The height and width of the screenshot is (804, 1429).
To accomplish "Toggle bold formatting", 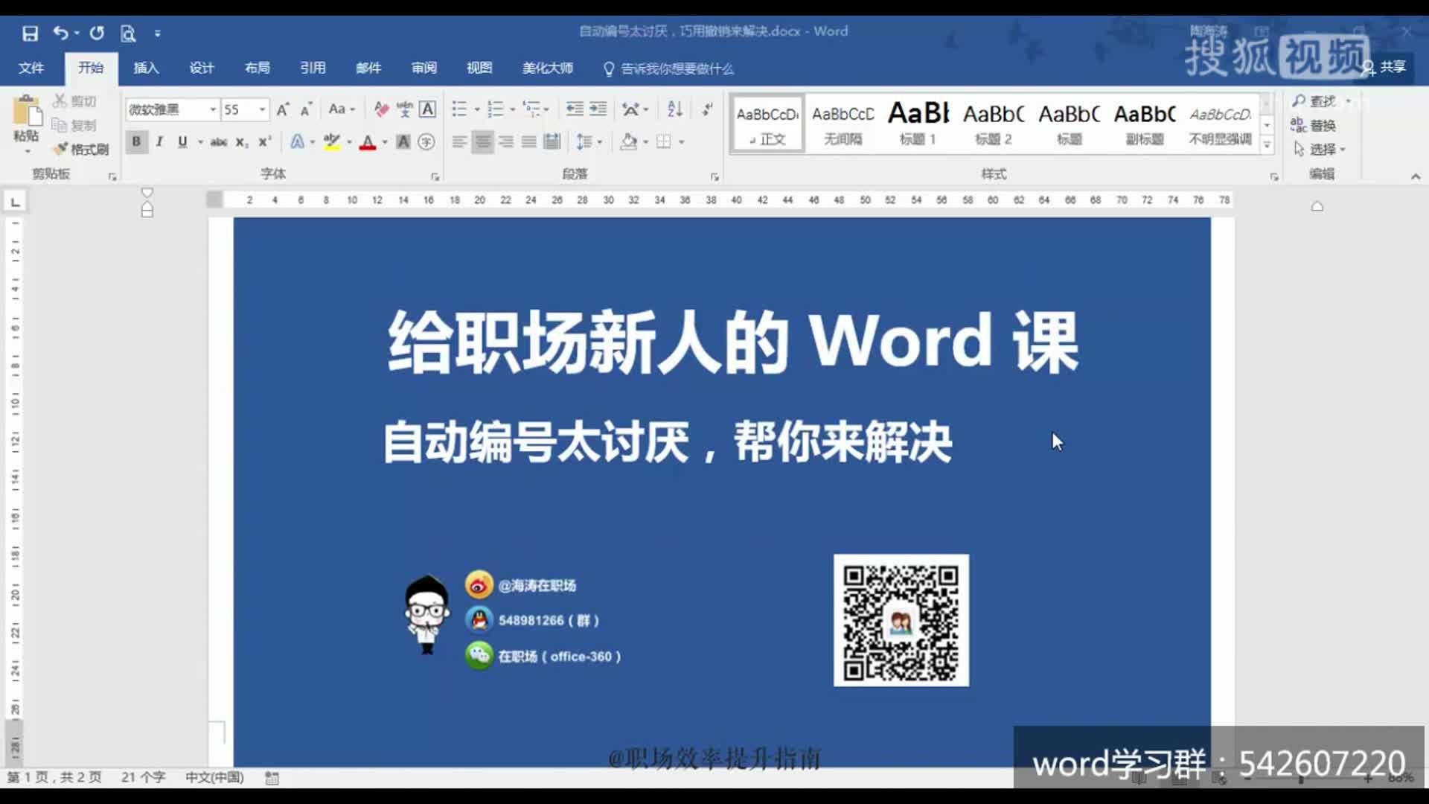I will point(136,141).
